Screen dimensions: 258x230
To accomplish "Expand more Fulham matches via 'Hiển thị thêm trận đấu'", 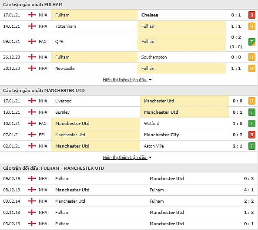I will (x=124, y=80).
